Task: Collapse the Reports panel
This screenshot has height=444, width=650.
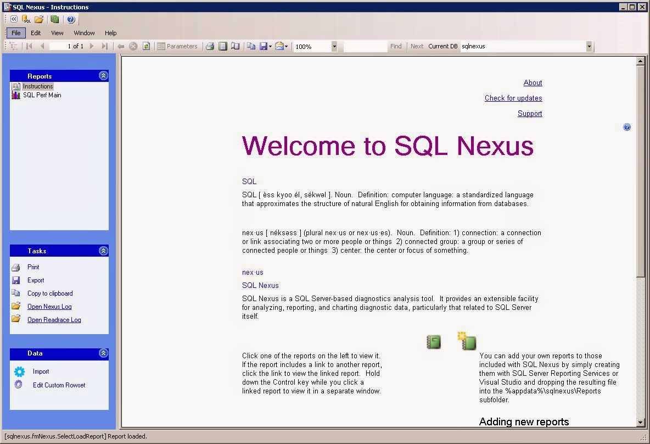Action: (103, 75)
